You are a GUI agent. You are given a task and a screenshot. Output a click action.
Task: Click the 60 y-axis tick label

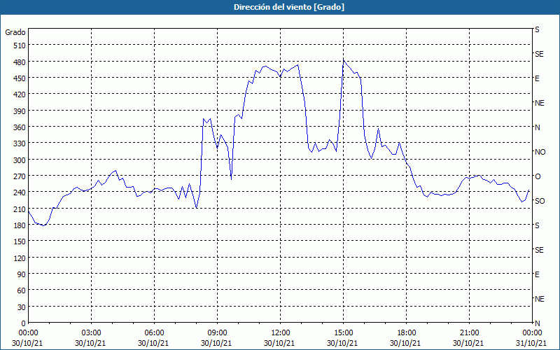pos(22,290)
